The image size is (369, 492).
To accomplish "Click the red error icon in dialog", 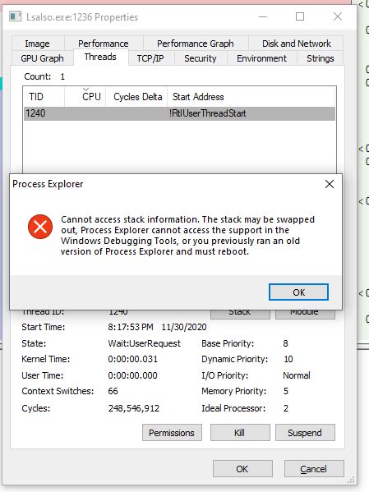I will tap(40, 227).
